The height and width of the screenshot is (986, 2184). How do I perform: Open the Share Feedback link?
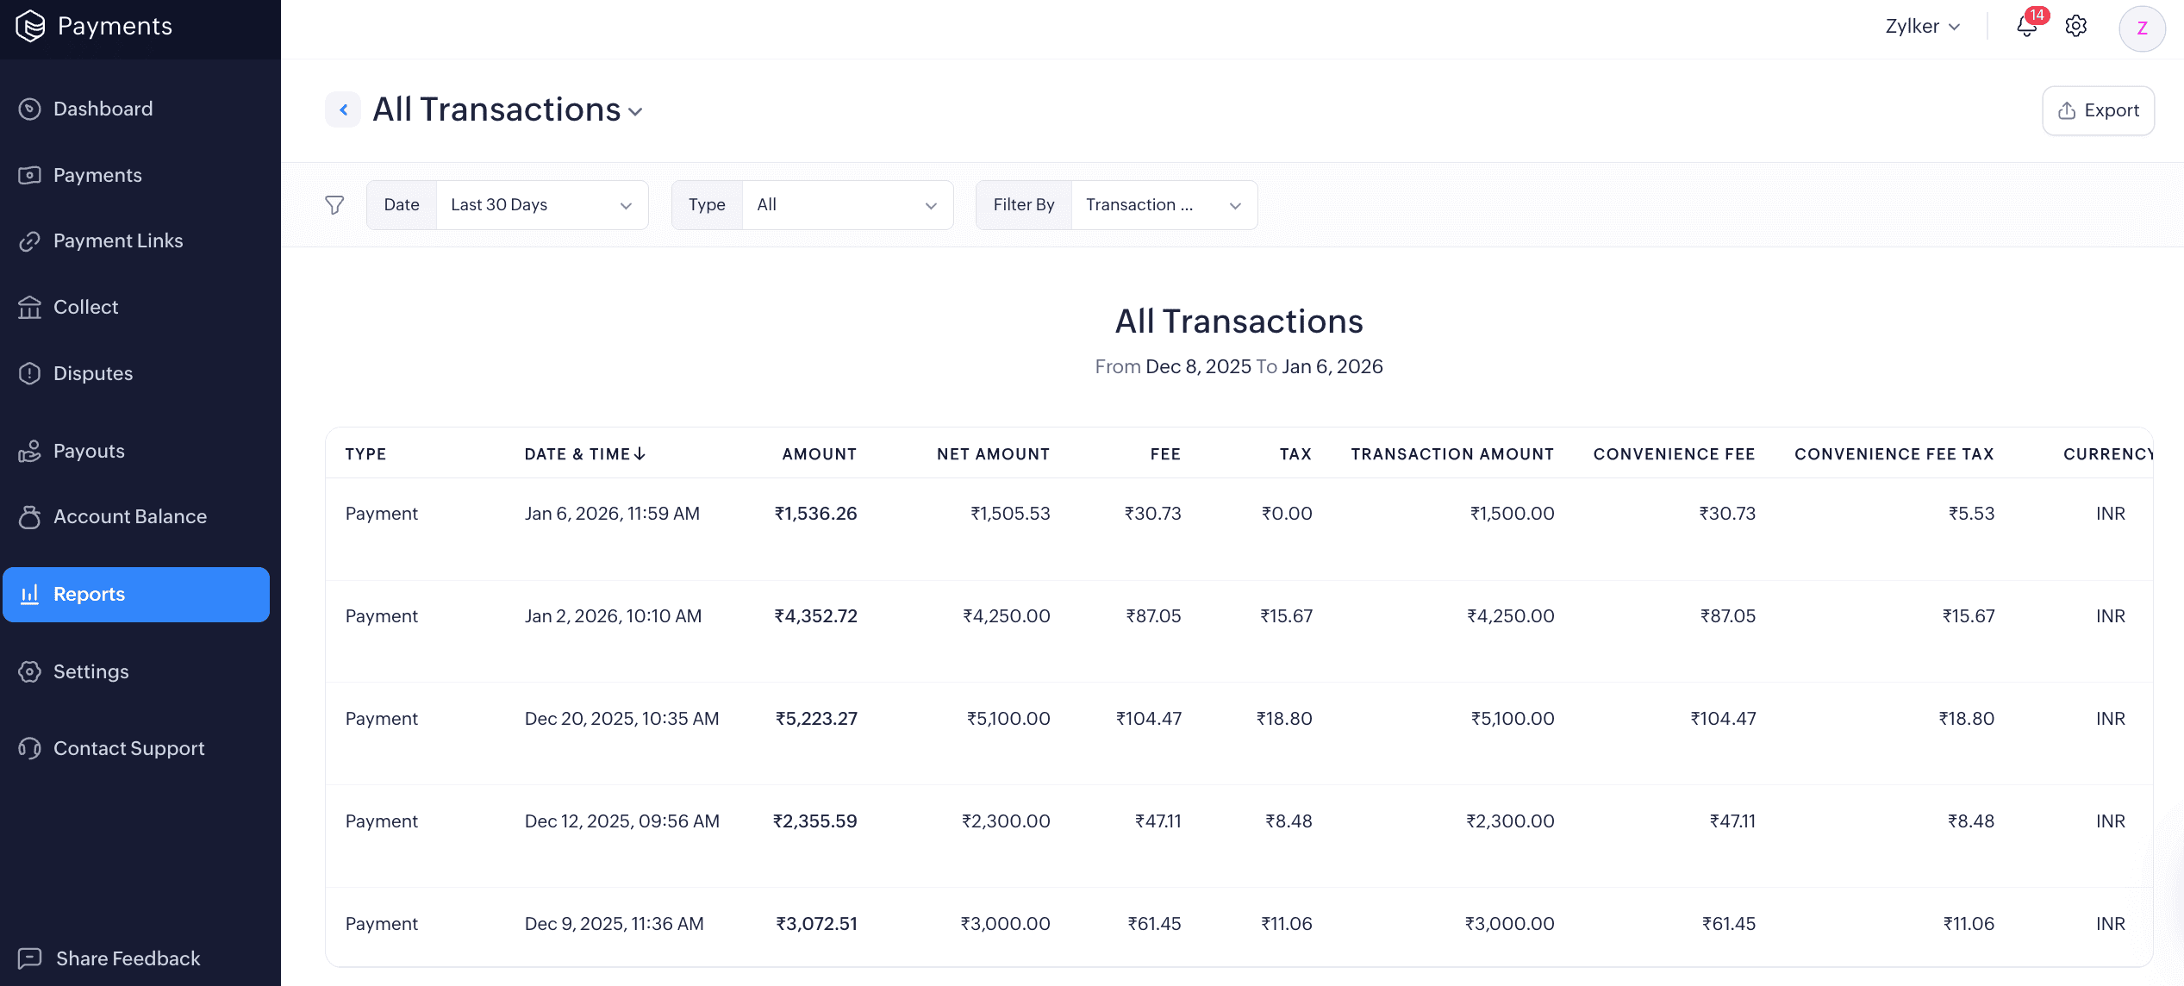[128, 958]
